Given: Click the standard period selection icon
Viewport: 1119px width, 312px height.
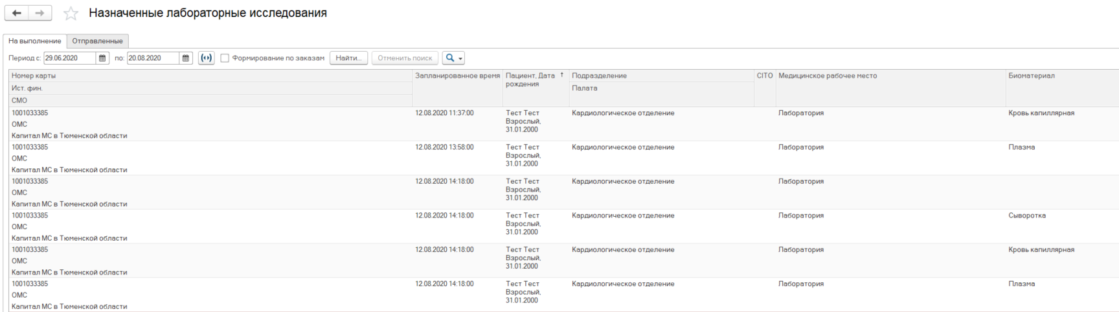Looking at the screenshot, I should pos(207,58).
